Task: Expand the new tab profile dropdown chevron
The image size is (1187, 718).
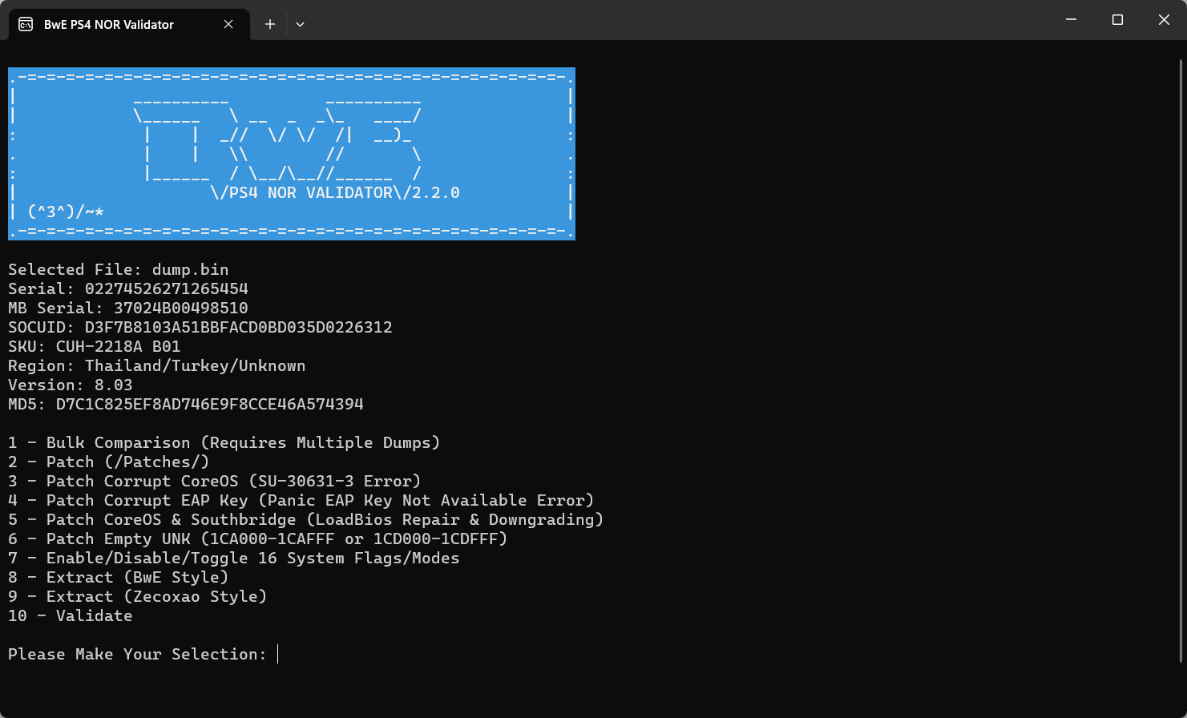Action: (300, 24)
